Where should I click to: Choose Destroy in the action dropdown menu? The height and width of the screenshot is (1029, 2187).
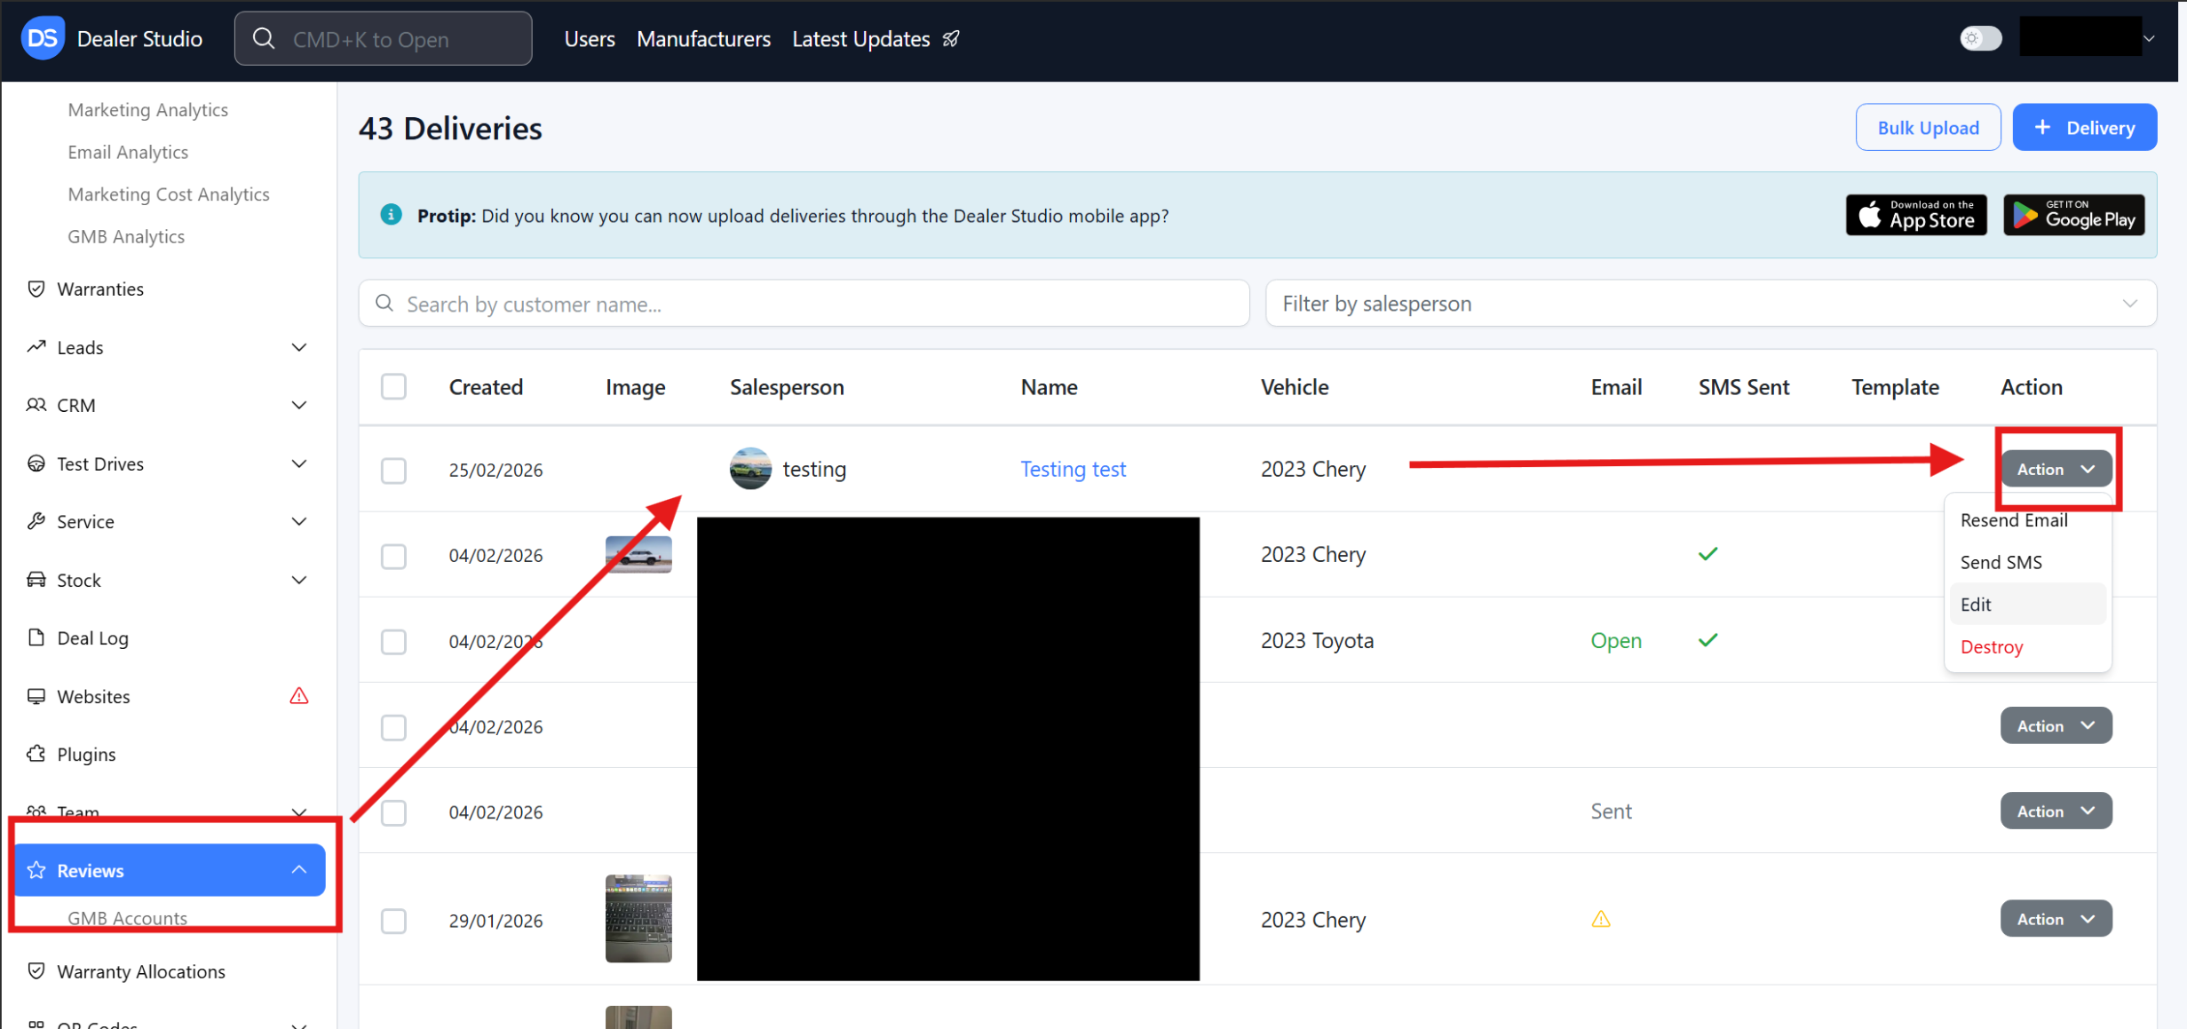pyautogui.click(x=1992, y=647)
